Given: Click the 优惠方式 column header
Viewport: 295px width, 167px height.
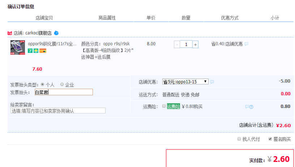Looking at the screenshot, I should (230, 18).
